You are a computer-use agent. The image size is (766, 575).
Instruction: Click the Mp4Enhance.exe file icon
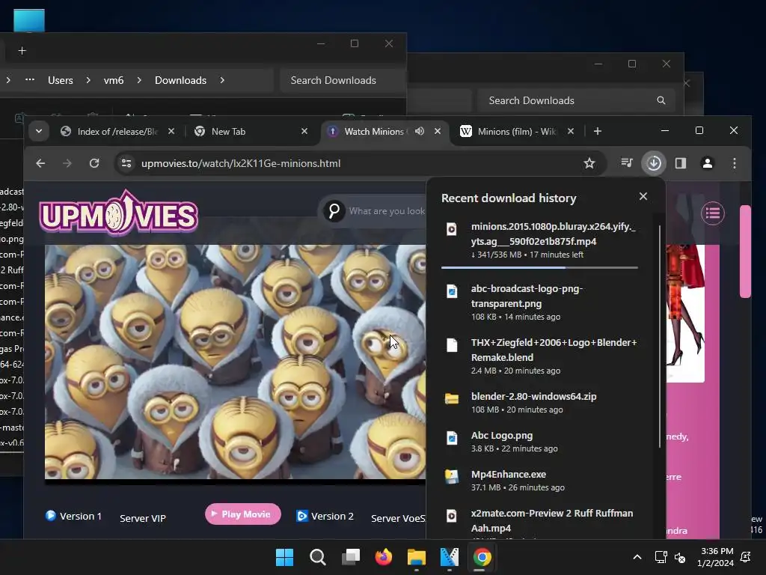click(451, 476)
